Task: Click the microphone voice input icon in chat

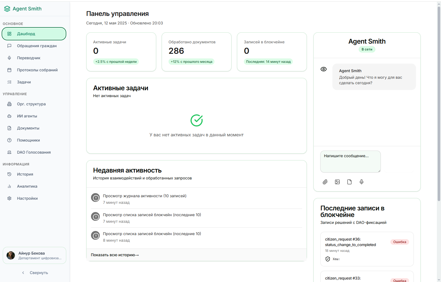Action: 362,182
